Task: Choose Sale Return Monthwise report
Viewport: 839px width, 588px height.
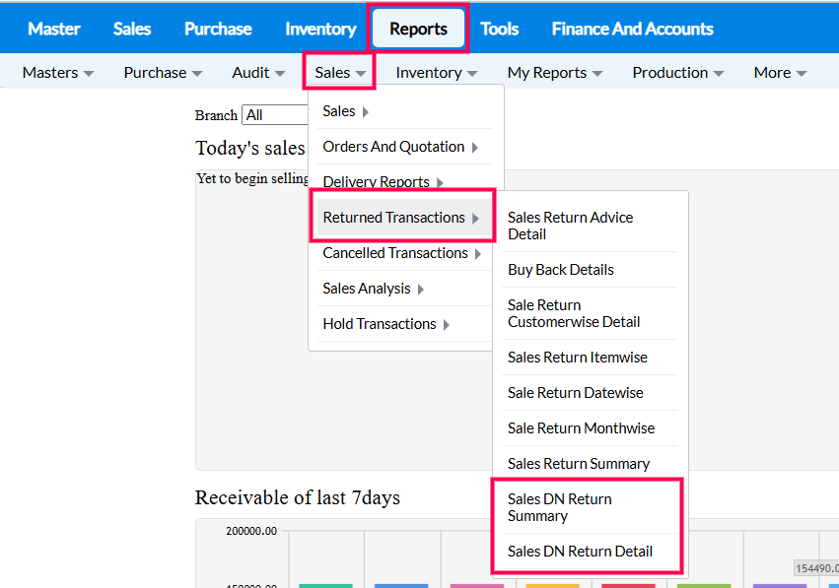Action: click(581, 428)
